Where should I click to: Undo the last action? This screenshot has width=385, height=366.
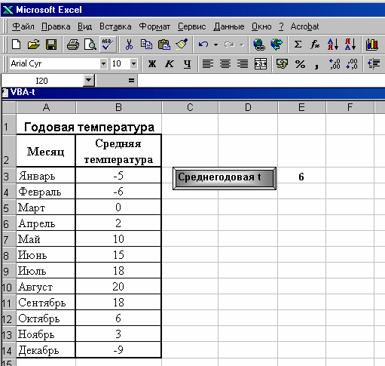tap(203, 45)
